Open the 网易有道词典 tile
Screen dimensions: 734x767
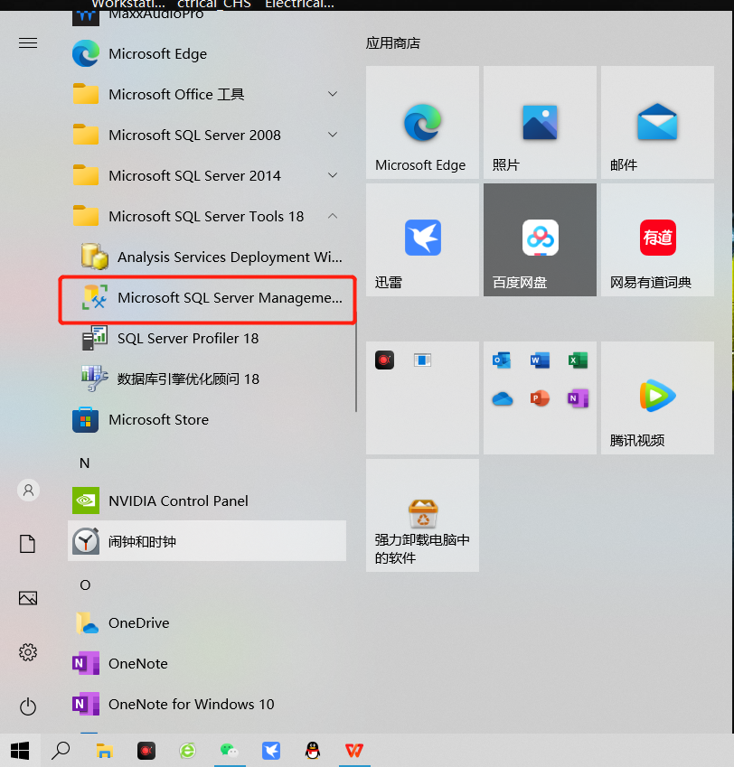tap(657, 239)
